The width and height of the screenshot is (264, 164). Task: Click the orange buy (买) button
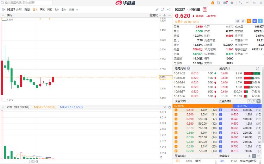(249, 21)
